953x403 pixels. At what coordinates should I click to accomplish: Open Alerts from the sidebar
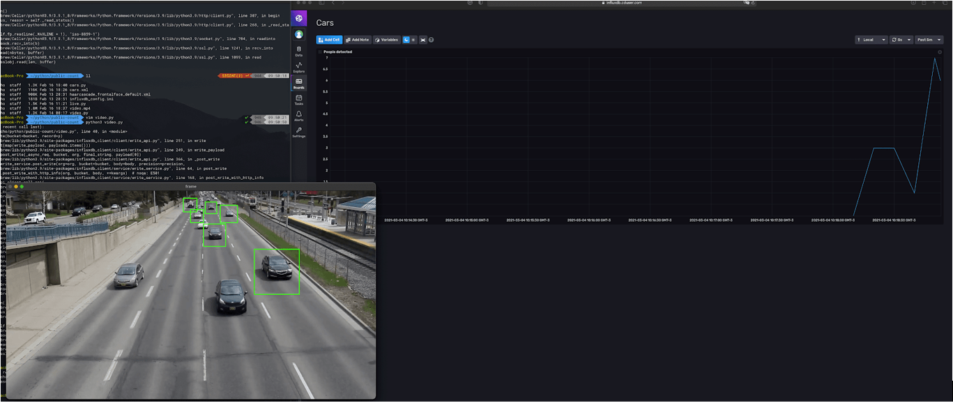click(299, 116)
